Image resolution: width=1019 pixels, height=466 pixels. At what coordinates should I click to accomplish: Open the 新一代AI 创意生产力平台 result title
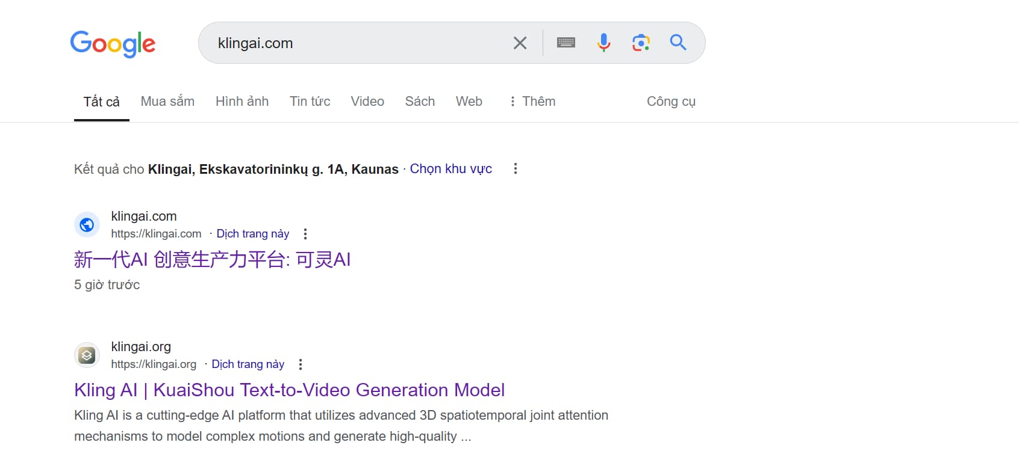coord(213,259)
